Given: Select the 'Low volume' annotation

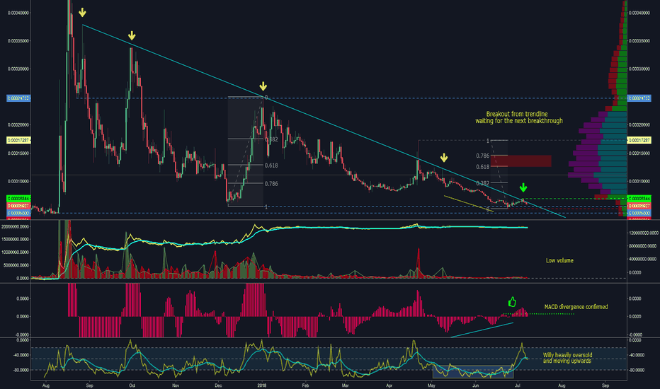Looking at the screenshot, I should (559, 260).
